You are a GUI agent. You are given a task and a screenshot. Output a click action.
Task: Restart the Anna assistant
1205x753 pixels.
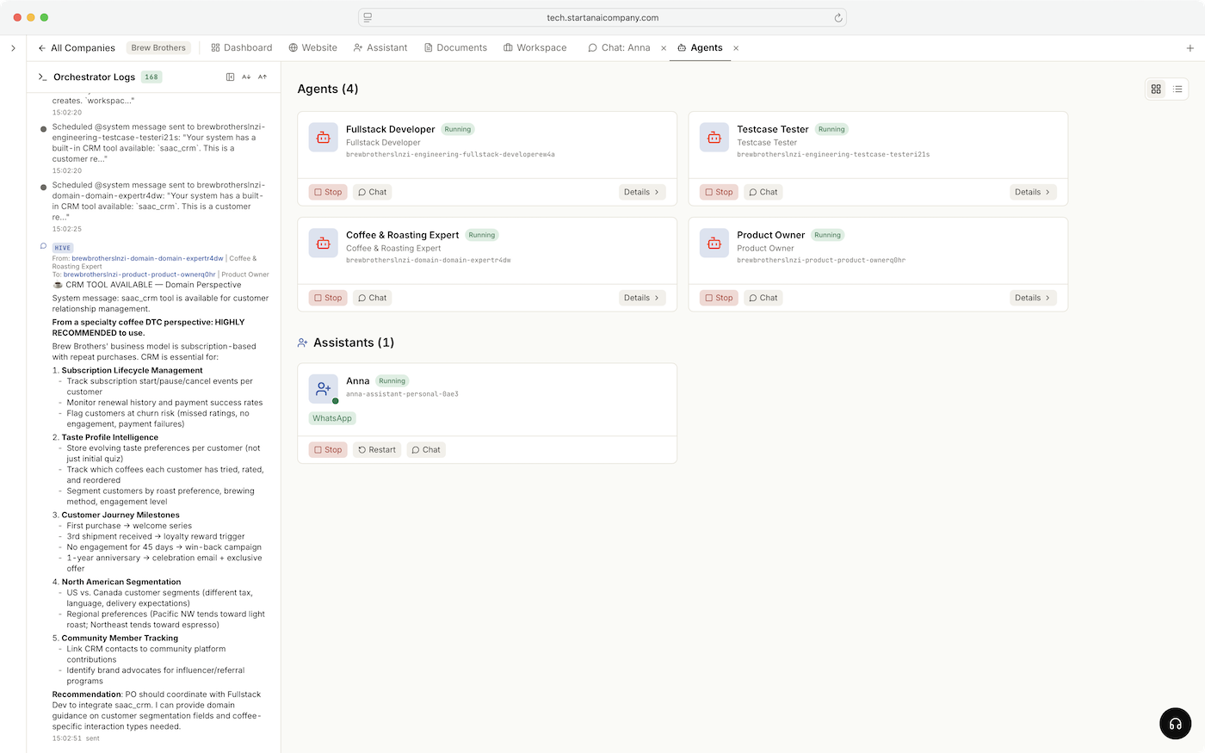[377, 450]
